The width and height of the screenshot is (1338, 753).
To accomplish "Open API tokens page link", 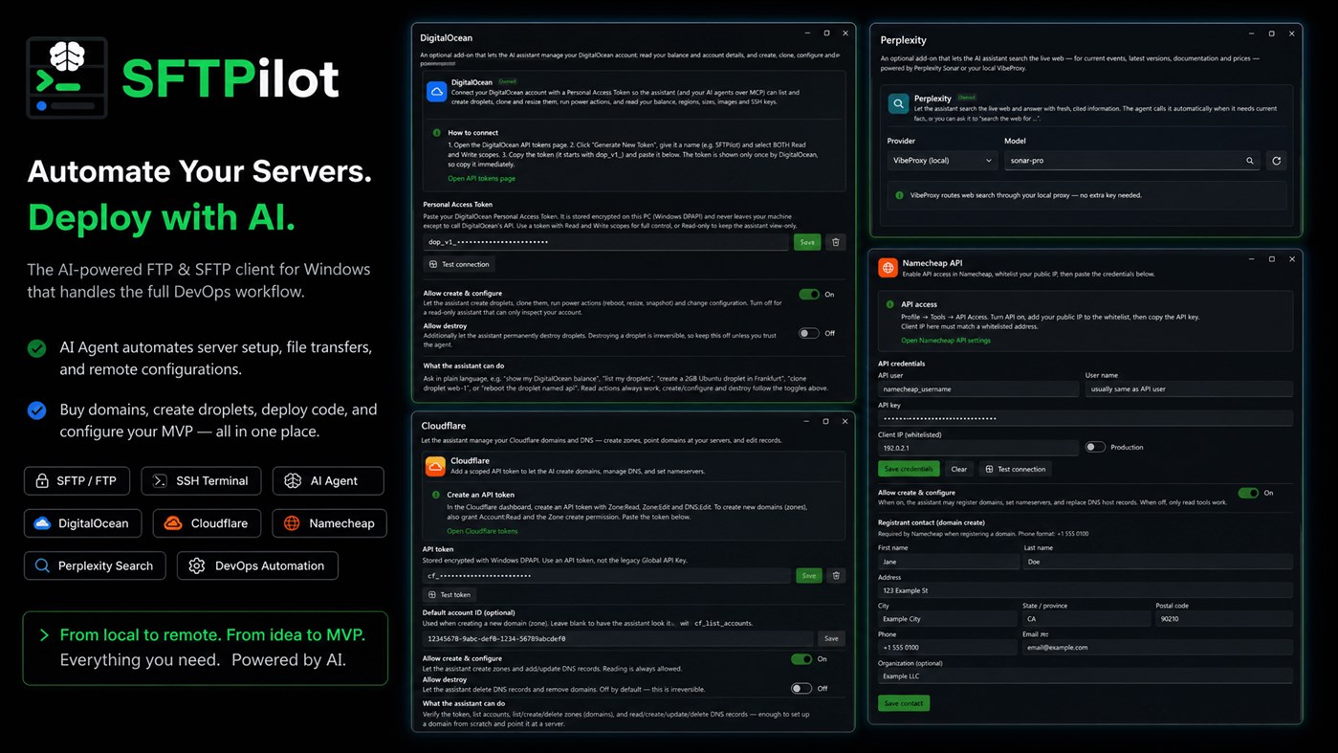I will coord(481,178).
